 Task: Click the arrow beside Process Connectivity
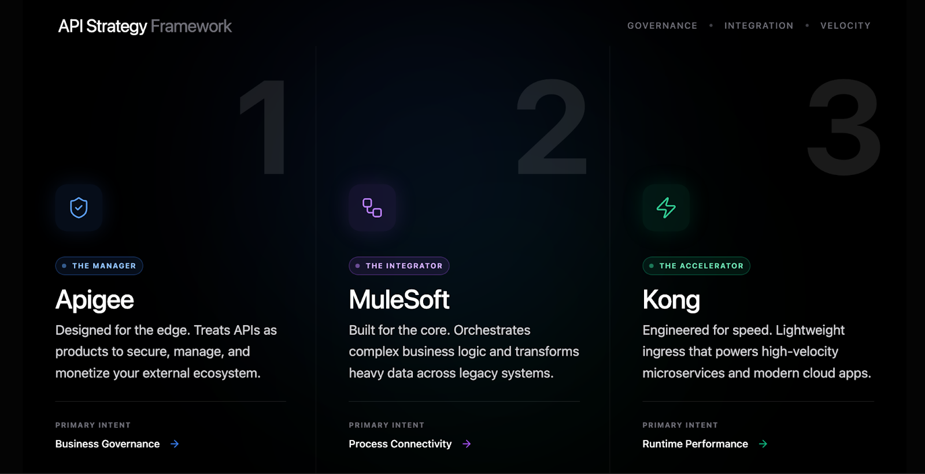click(467, 444)
